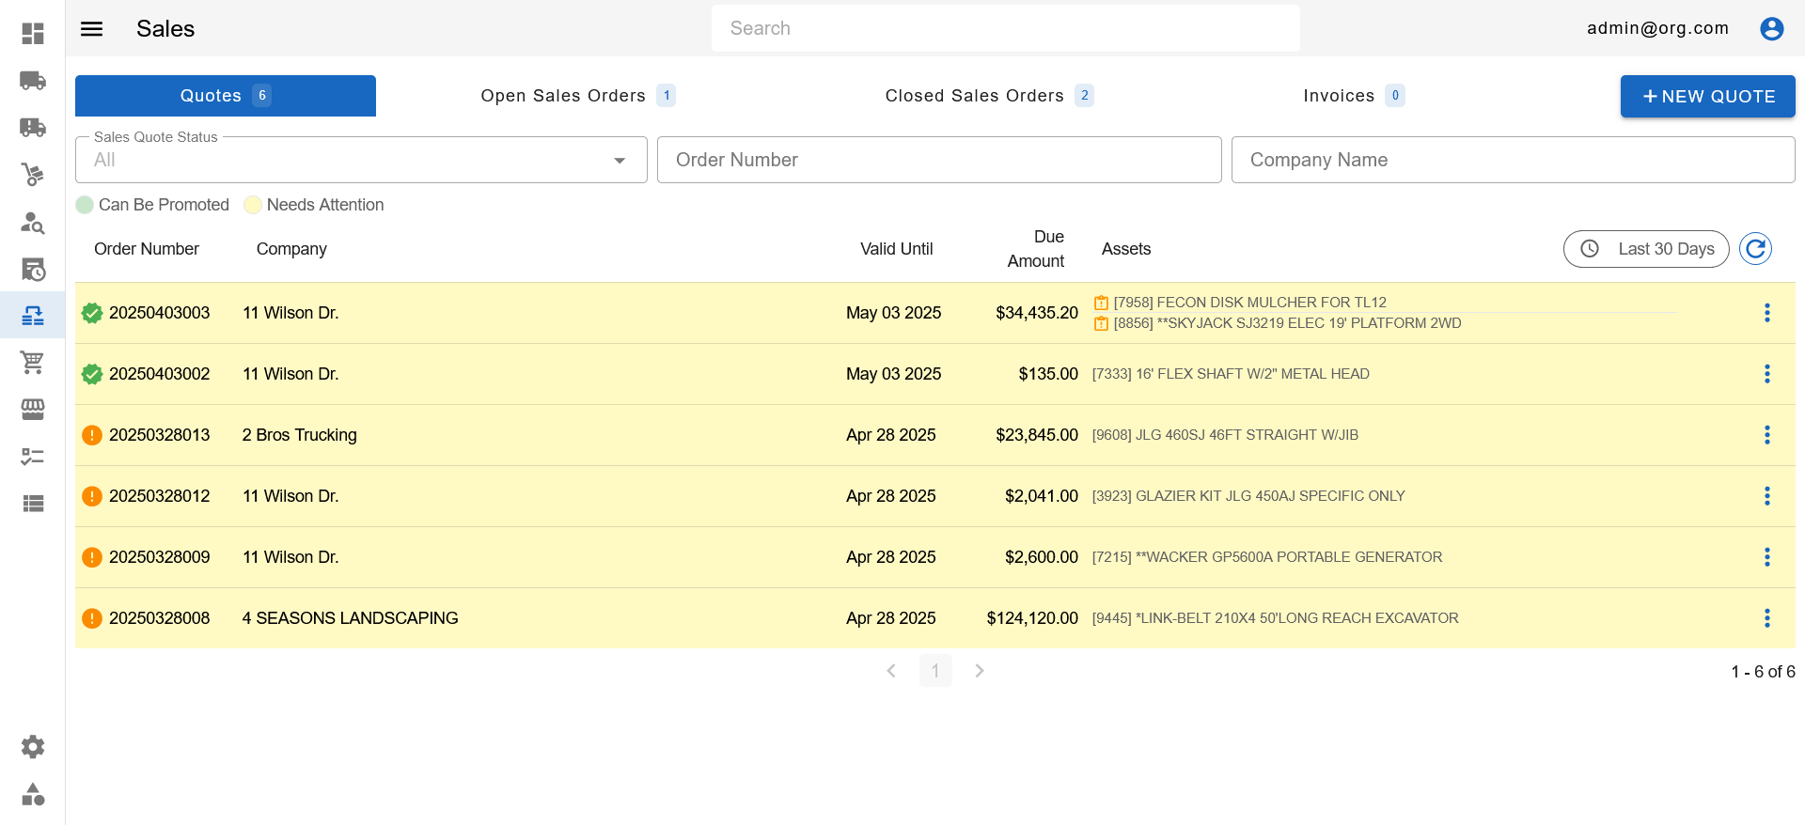Viewport: 1805px width, 825px height.
Task: Select the highlighted sales icon in sidebar
Action: (x=33, y=316)
